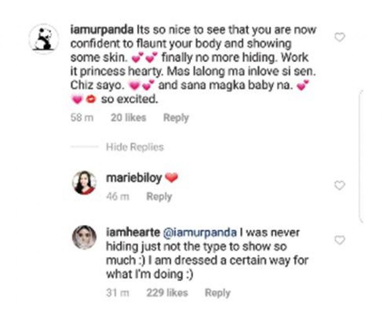This screenshot has width=383, height=313.
Task: Click the 46 m timestamp
Action: tap(118, 197)
